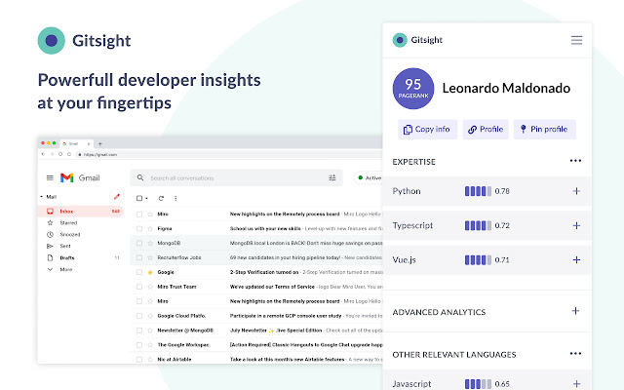Select the Gmail browser tab

click(76, 143)
